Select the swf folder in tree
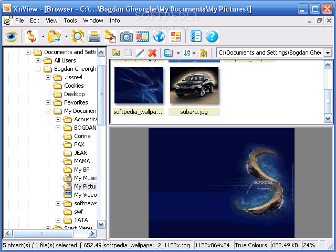Viewport: 336px width, 252px height. coord(79,212)
